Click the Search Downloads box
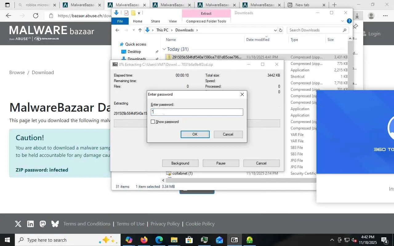 [318, 30]
